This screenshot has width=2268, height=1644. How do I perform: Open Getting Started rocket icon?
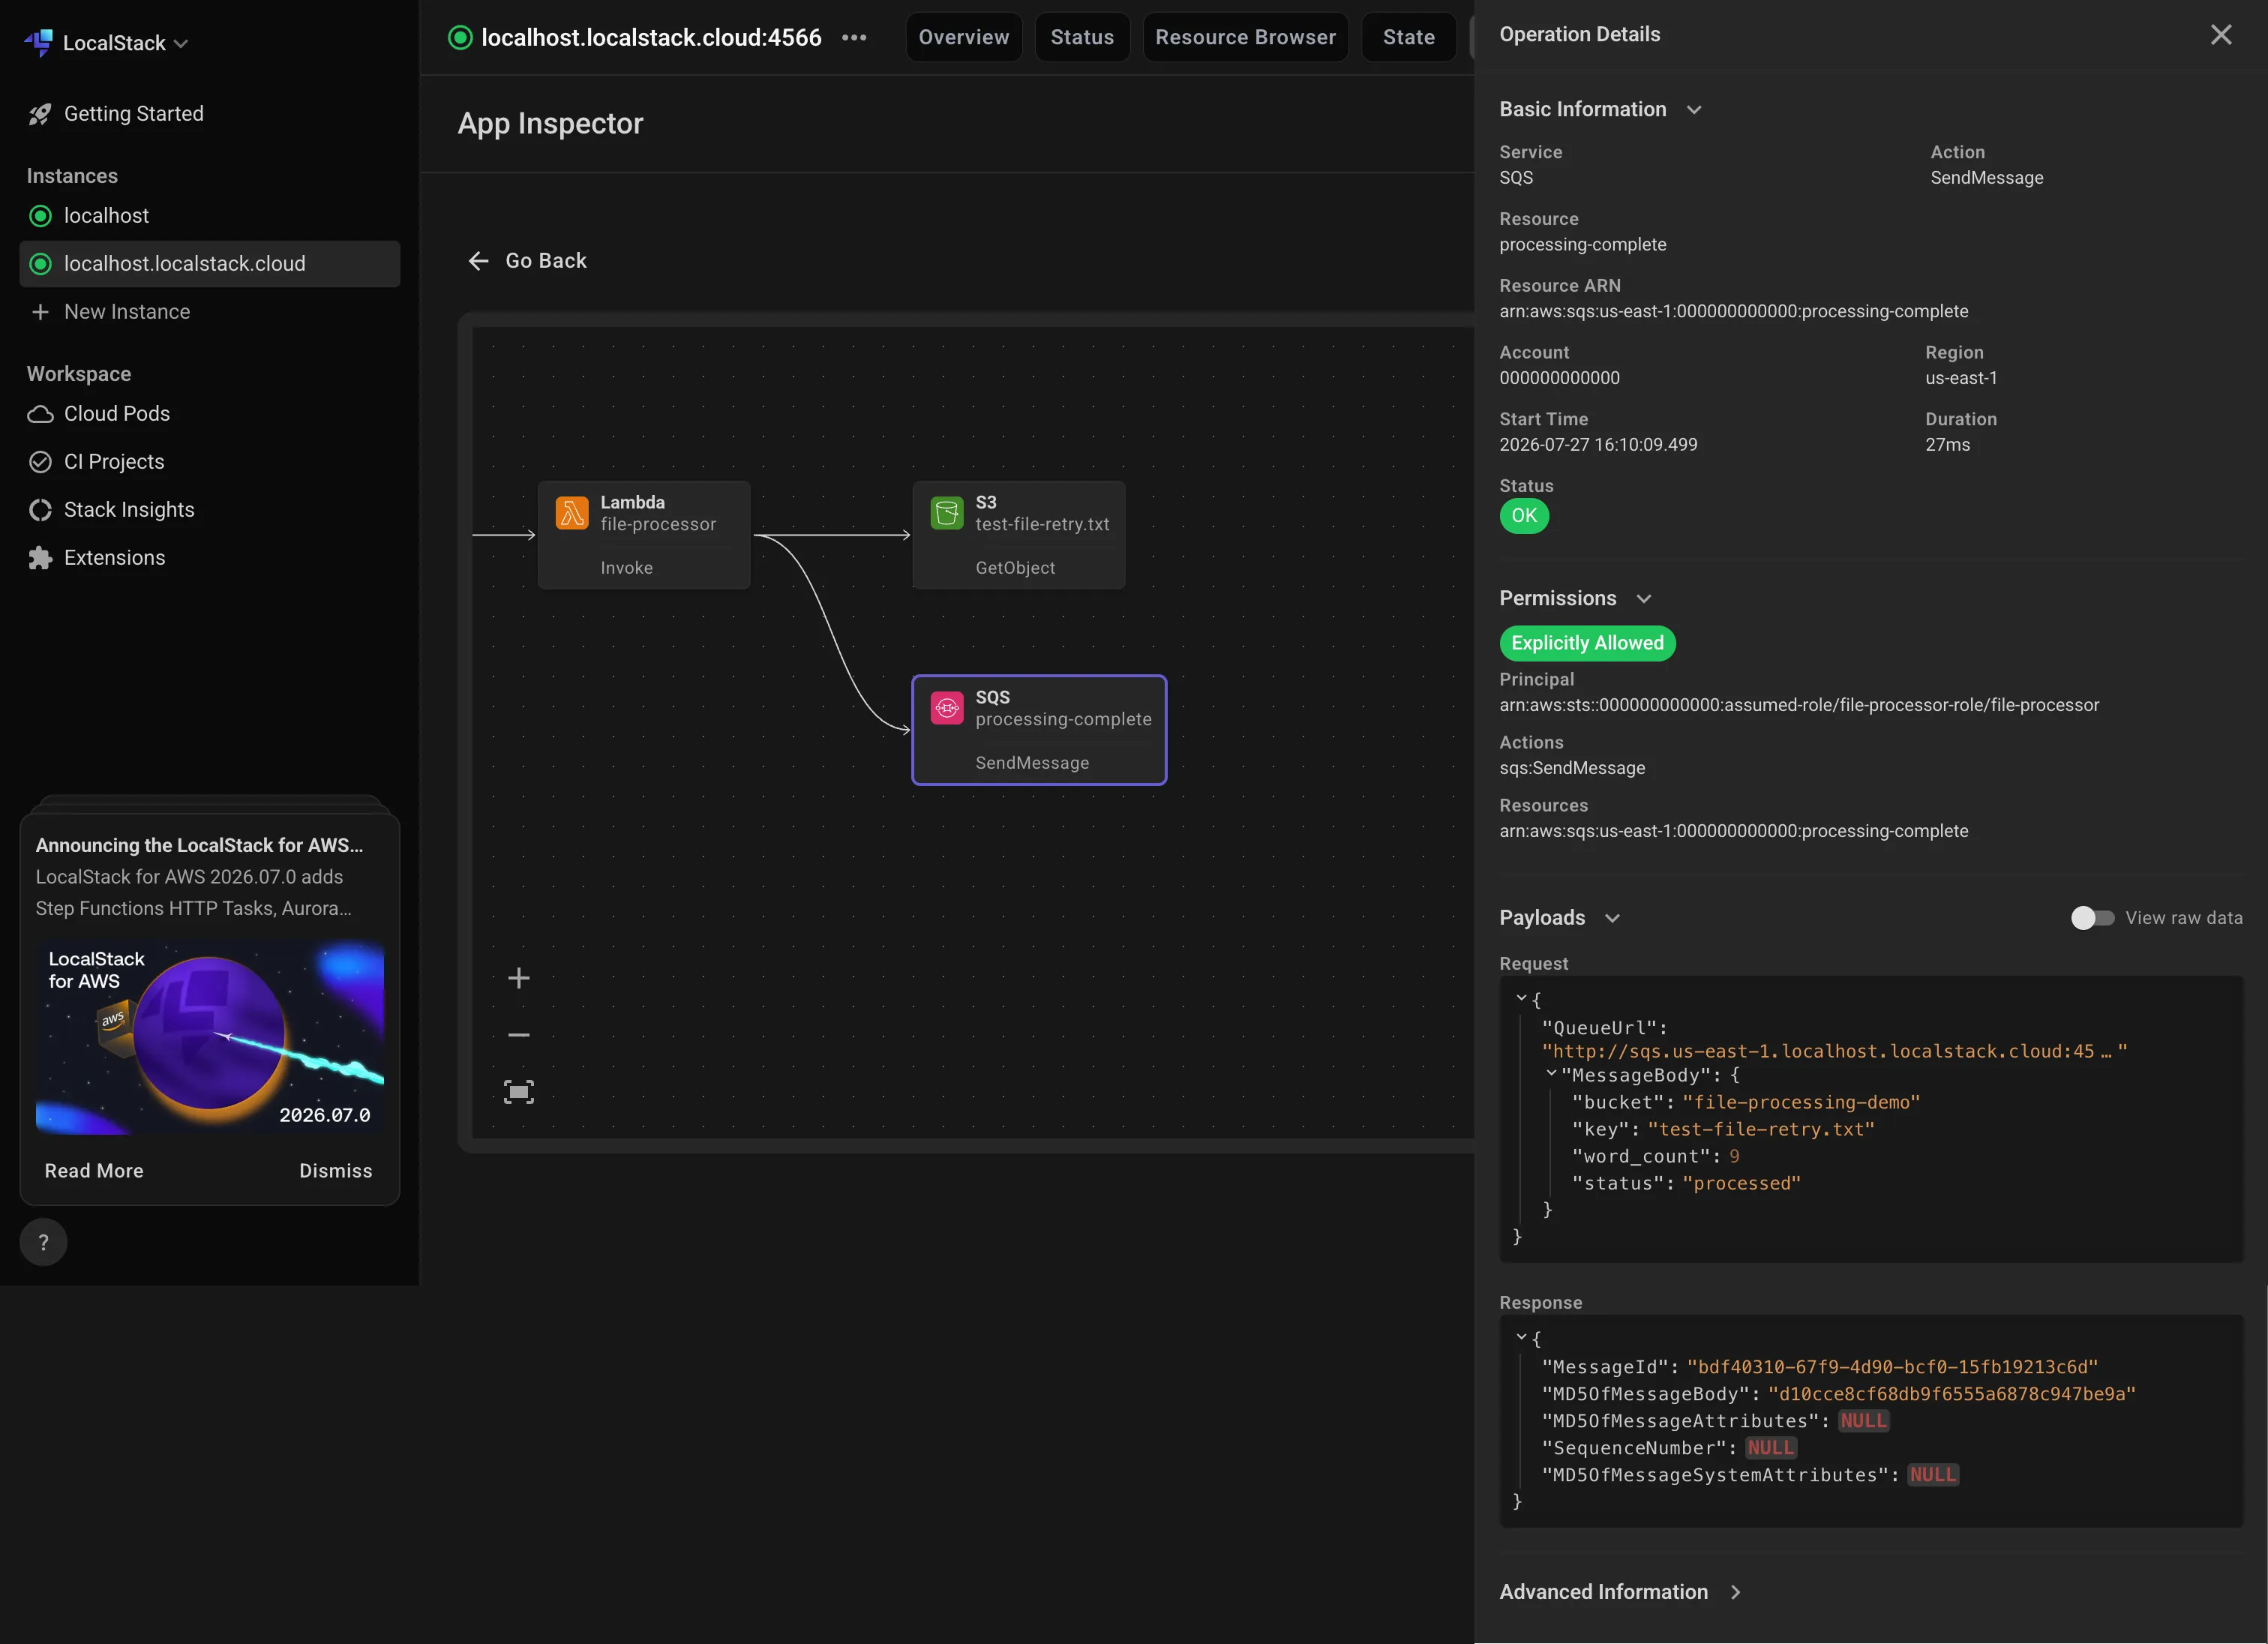pyautogui.click(x=40, y=114)
